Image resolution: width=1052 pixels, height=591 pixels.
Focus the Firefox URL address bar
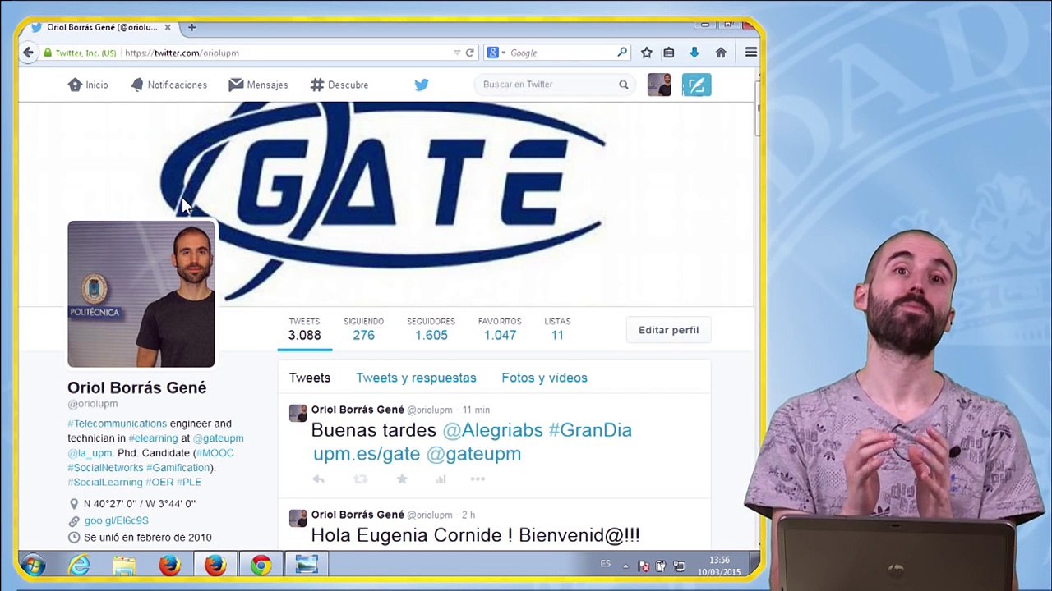(x=288, y=53)
